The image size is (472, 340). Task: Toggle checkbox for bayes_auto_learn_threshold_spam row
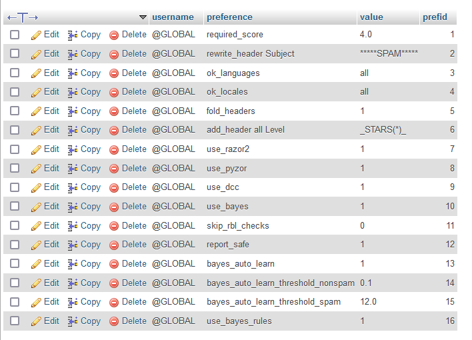tap(15, 302)
